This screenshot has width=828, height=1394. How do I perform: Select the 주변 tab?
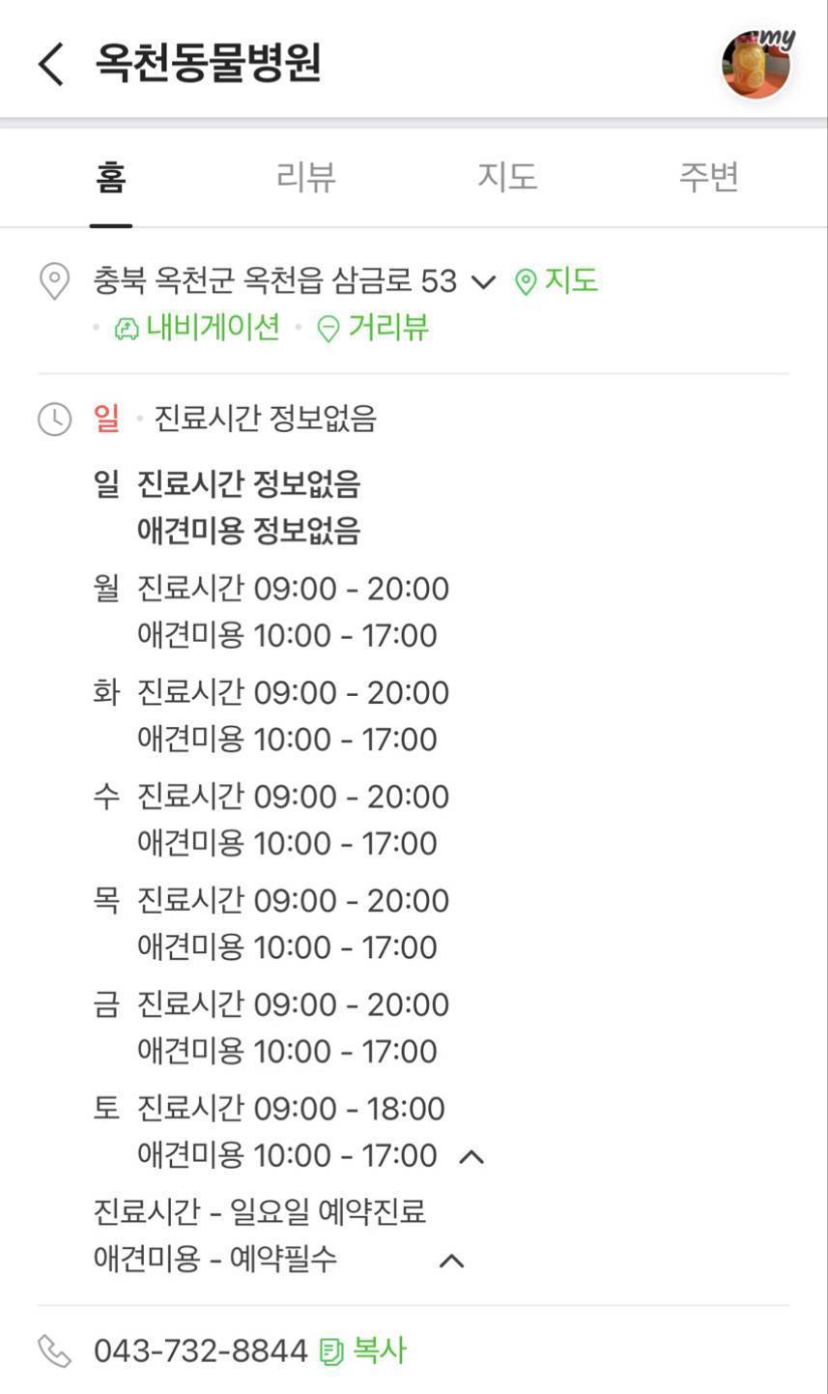pyautogui.click(x=708, y=178)
